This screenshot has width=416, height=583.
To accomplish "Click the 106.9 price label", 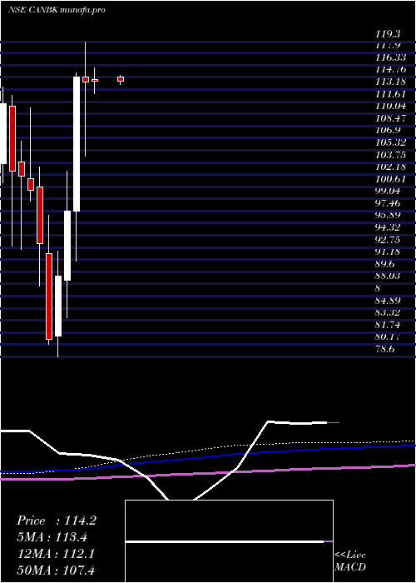I will [x=389, y=131].
